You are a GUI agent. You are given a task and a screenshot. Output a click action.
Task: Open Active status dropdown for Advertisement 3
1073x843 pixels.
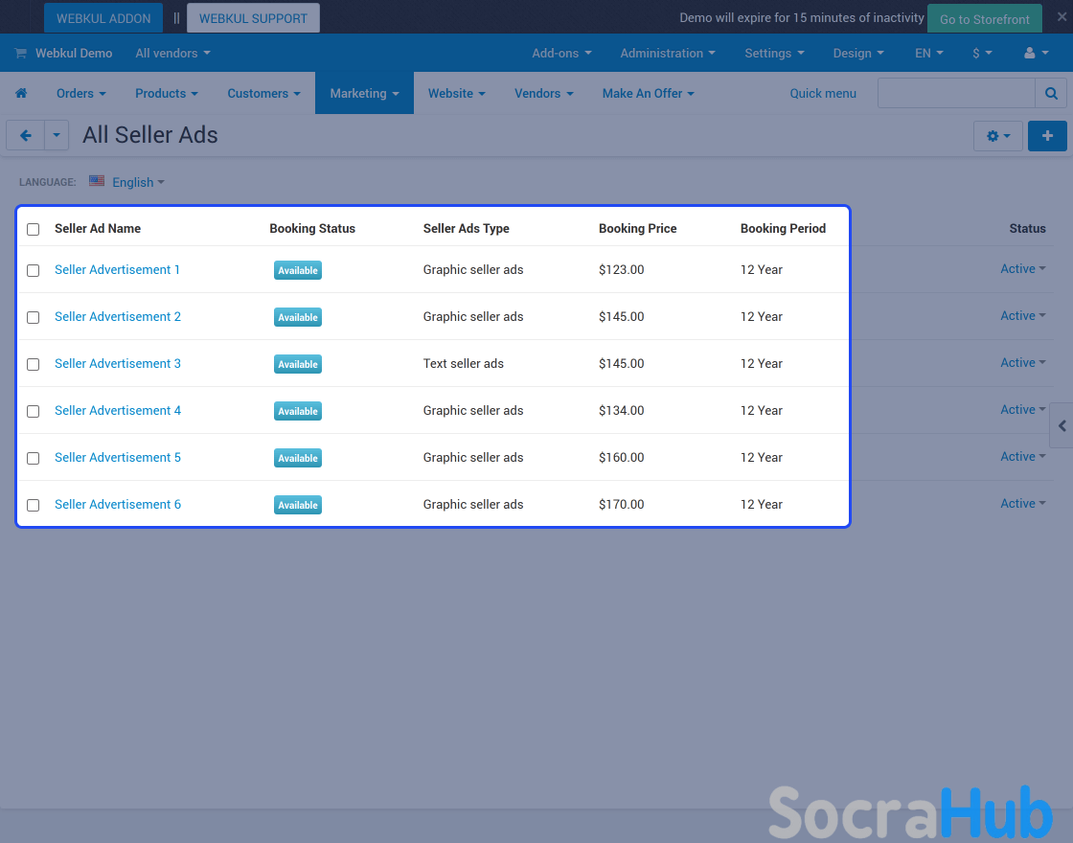pyautogui.click(x=1022, y=363)
